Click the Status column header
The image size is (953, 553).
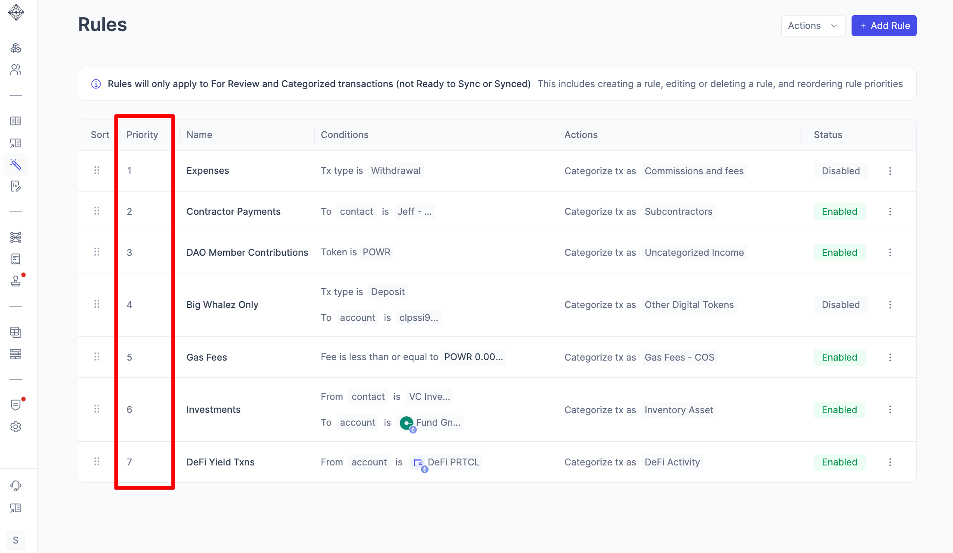coord(828,135)
